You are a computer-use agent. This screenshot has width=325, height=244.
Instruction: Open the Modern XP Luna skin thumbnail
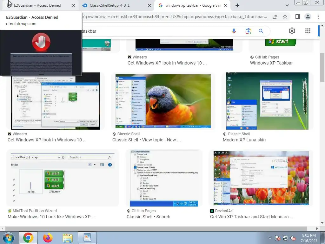(267, 101)
